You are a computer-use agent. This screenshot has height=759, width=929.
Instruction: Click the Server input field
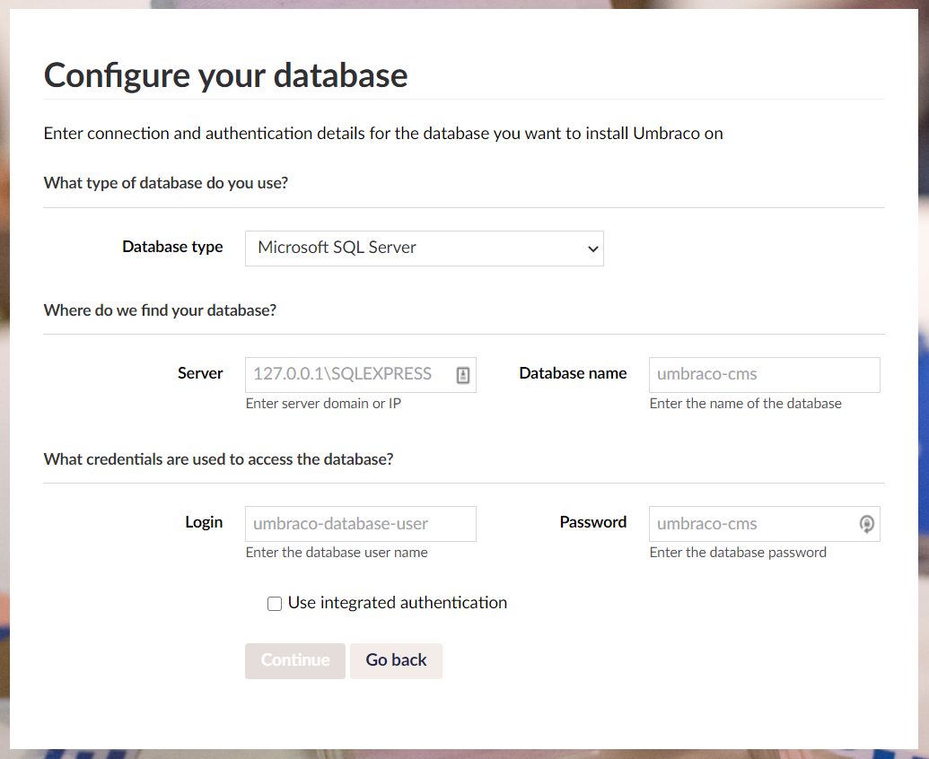[360, 374]
